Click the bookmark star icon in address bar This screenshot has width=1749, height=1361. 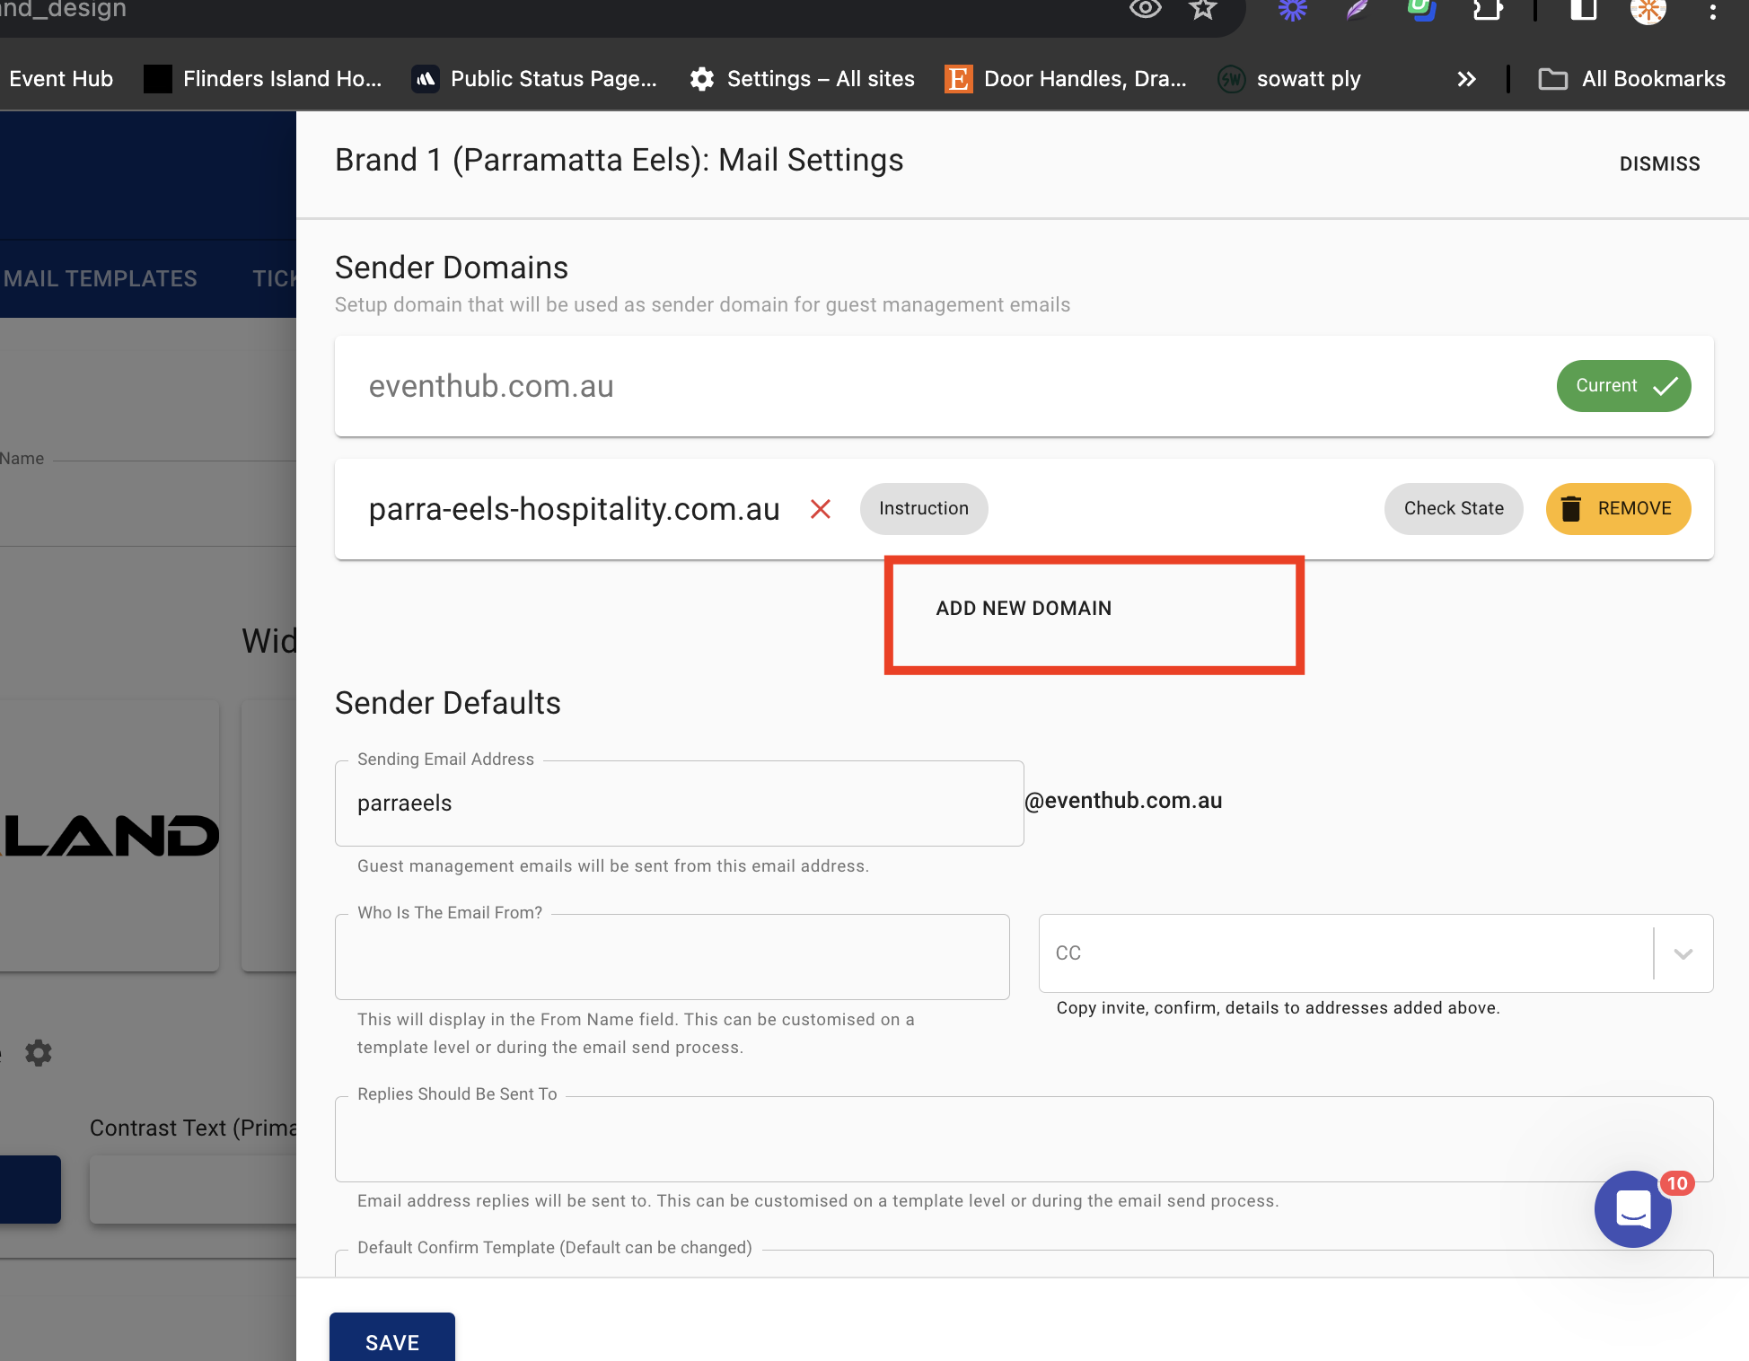1202,10
